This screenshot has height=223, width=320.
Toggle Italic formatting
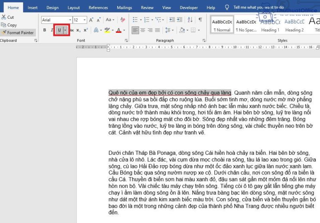pyautogui.click(x=52, y=30)
